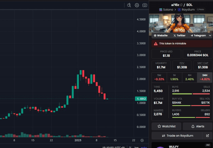Click the green buyers ratio bar

tap(184, 117)
